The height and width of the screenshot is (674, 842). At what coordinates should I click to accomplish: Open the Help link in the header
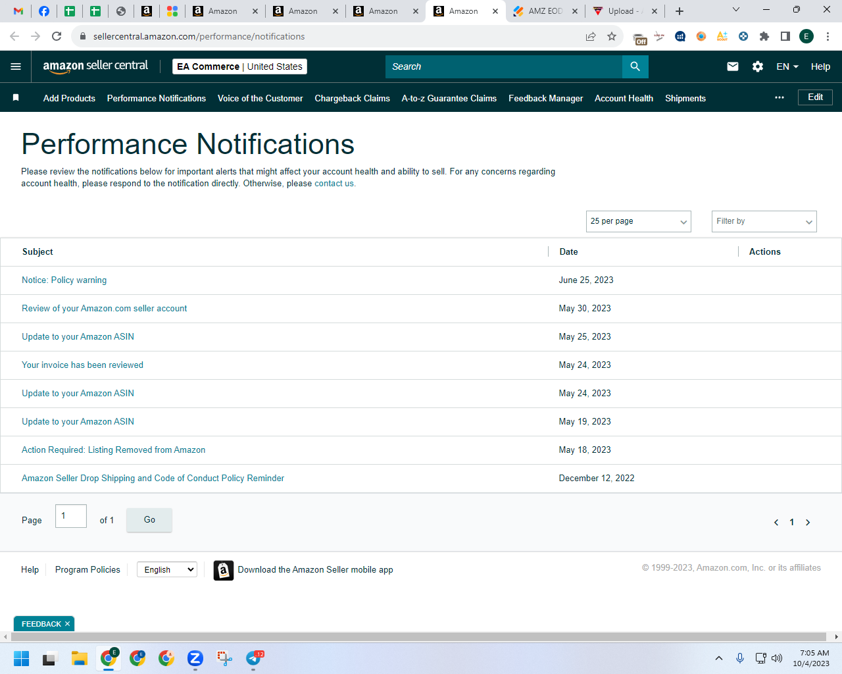click(820, 66)
